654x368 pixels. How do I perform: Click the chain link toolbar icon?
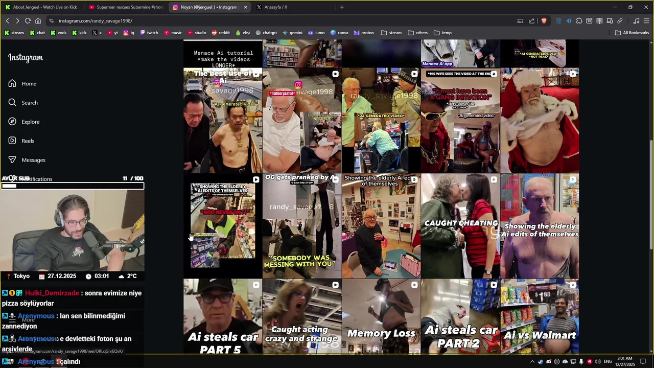[x=620, y=21]
